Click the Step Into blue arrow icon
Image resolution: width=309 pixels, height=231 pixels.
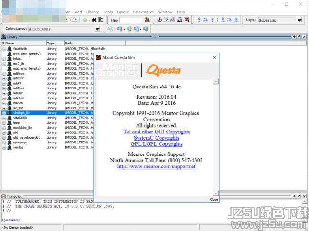tap(199, 20)
